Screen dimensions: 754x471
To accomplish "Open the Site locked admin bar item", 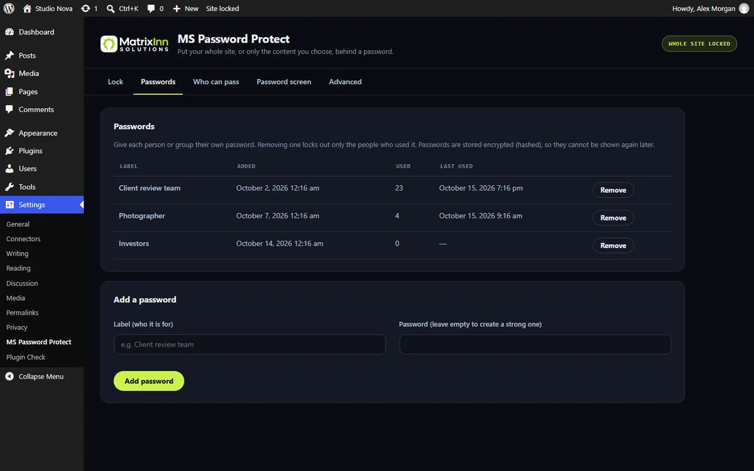I will (x=222, y=9).
